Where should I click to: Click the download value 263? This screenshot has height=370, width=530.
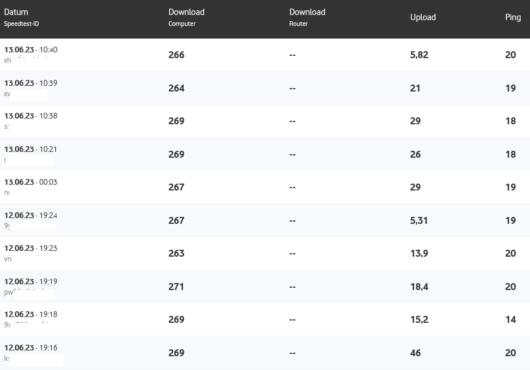pyautogui.click(x=176, y=253)
